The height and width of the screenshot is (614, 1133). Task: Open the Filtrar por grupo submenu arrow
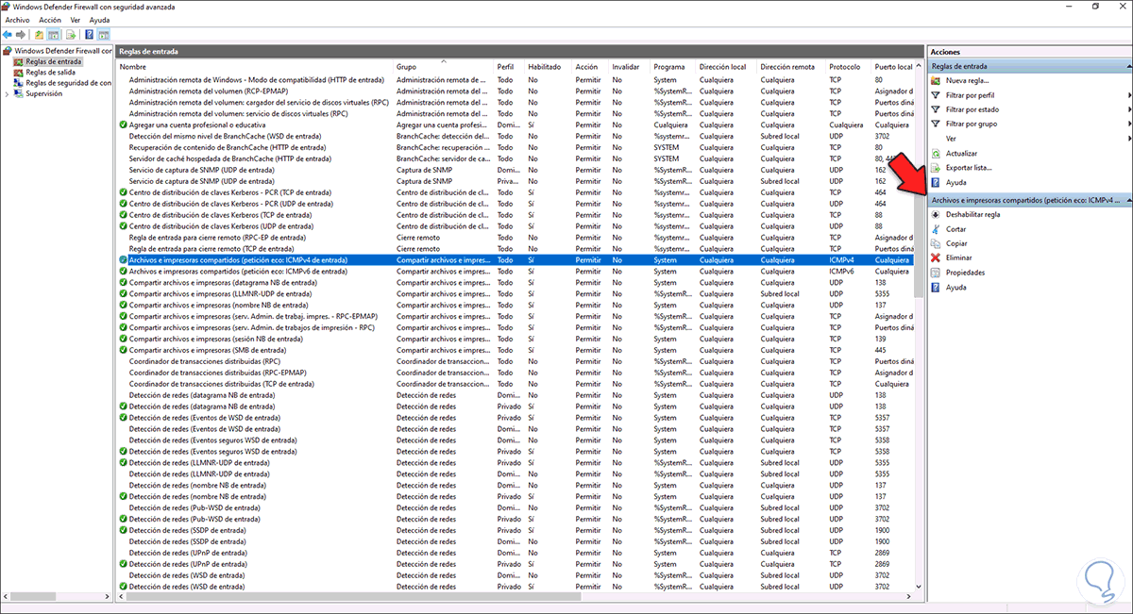1129,124
